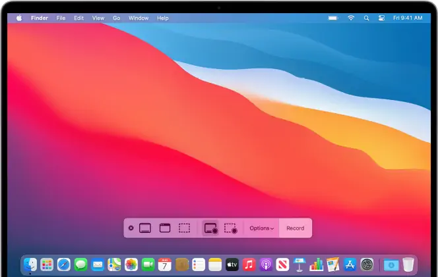Select Record Entire Screen tool
This screenshot has height=277, width=438.
[x=210, y=228]
